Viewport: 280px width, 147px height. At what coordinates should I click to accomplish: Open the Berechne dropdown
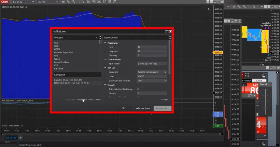pyautogui.click(x=152, y=72)
